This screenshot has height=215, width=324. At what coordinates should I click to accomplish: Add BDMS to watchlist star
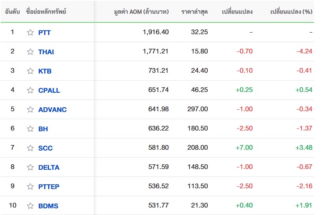30,206
